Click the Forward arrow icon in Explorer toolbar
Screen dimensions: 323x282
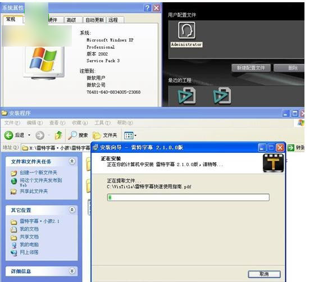[40, 135]
